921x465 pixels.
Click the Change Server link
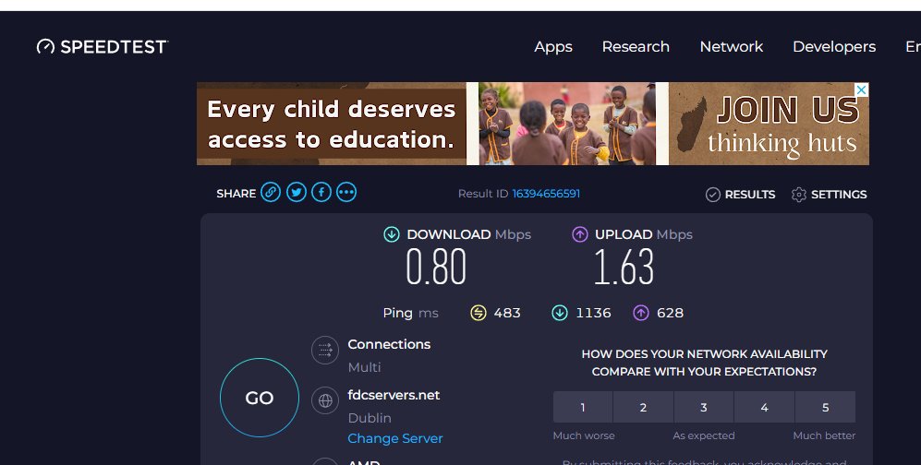pos(395,438)
